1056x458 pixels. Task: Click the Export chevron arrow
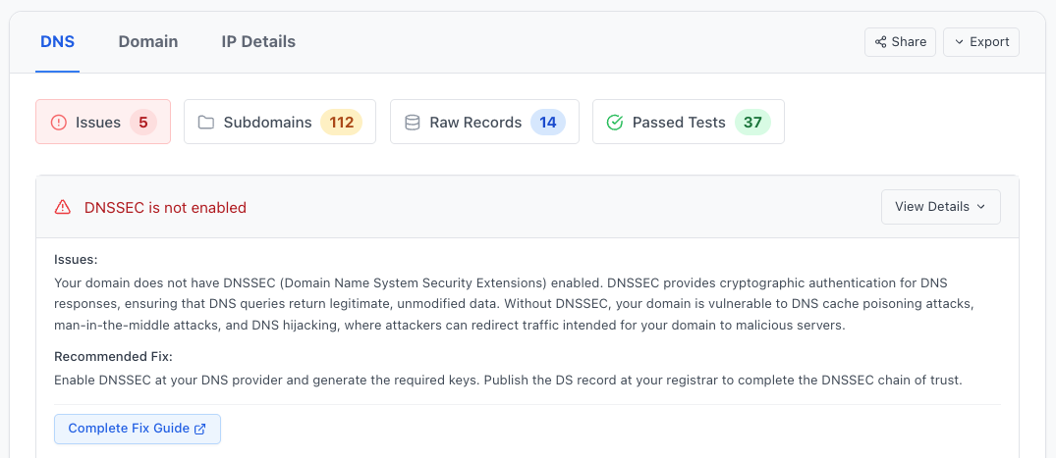(959, 42)
